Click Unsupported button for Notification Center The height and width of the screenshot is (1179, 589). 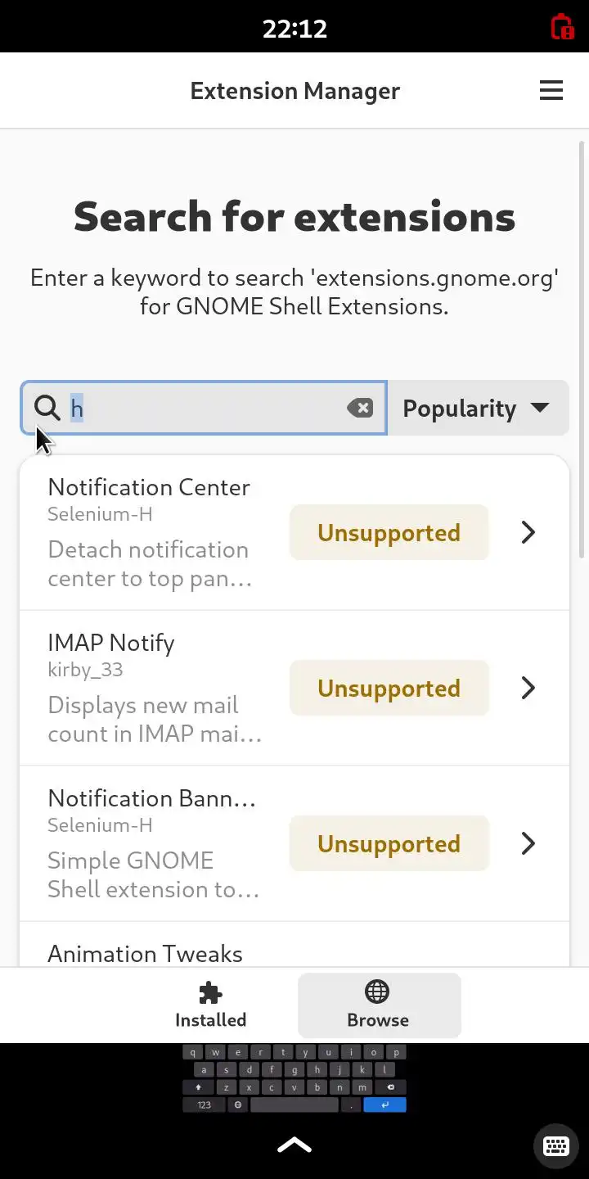point(389,532)
